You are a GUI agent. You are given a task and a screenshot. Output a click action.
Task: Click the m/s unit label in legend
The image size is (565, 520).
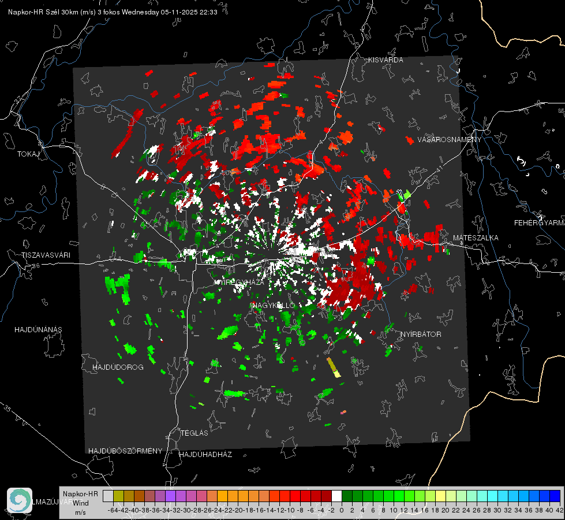coord(80,512)
